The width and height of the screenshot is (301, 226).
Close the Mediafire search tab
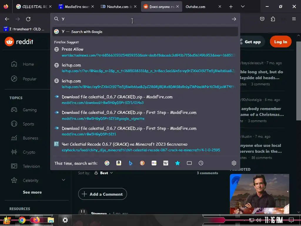coord(93,6)
